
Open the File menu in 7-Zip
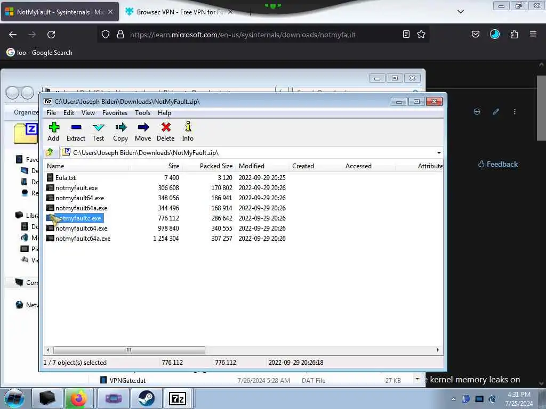tap(51, 113)
